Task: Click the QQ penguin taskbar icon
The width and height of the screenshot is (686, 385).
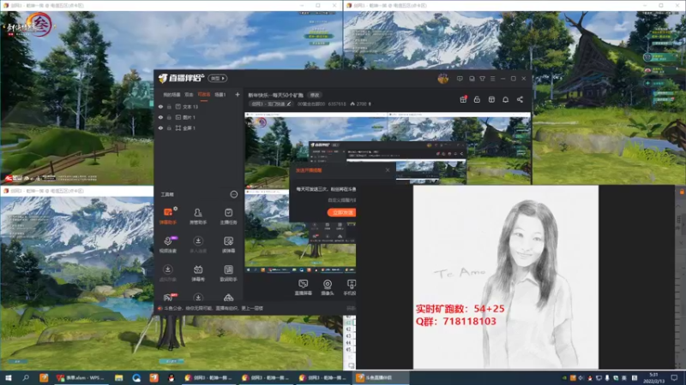Action: tap(171, 377)
